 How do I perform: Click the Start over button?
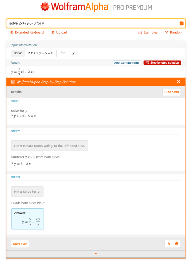click(x=20, y=244)
